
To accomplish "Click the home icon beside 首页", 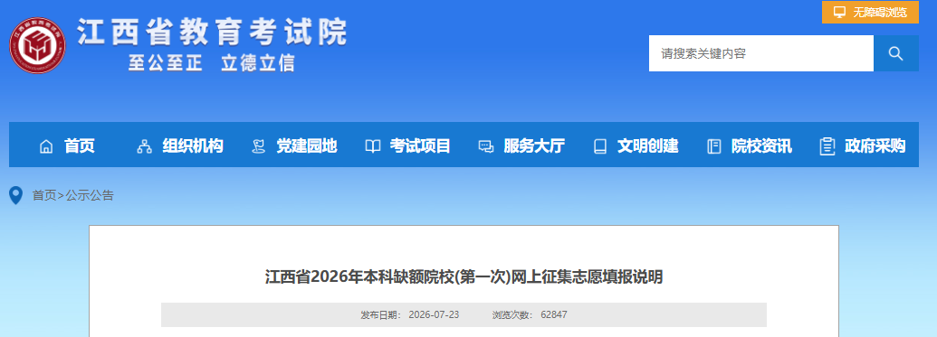I will coord(46,146).
